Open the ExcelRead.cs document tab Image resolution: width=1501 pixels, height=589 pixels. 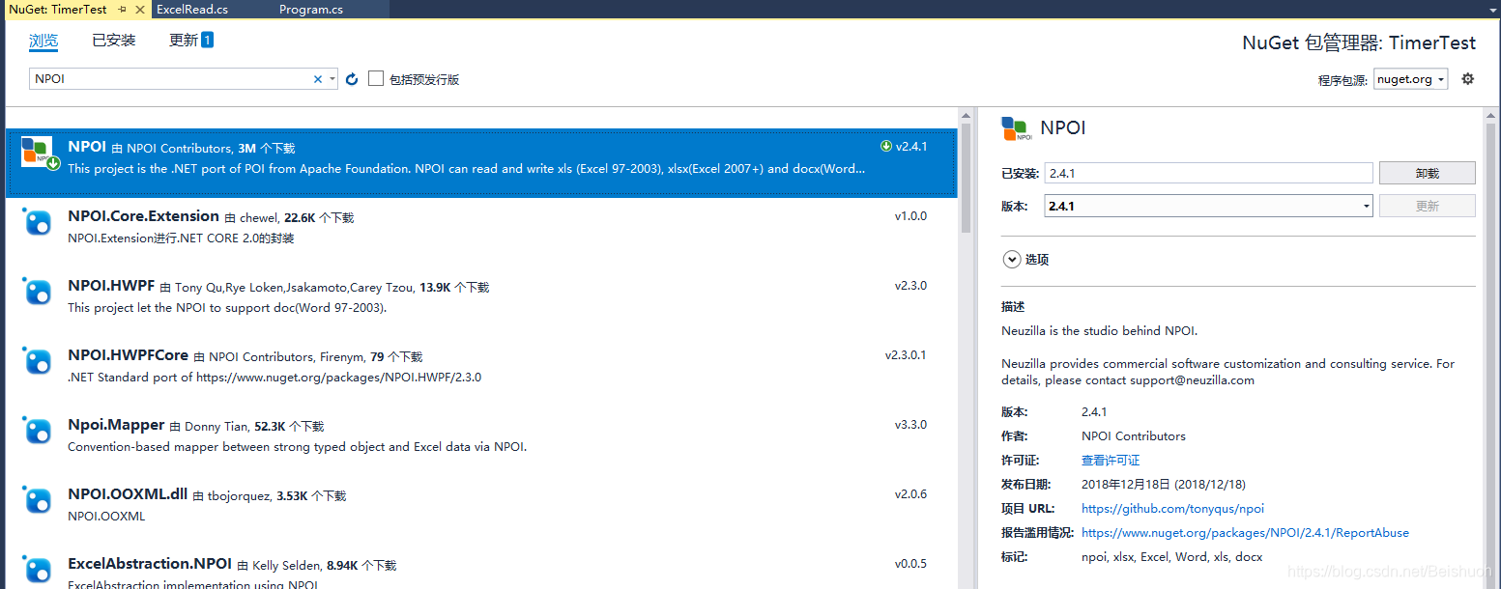point(192,10)
